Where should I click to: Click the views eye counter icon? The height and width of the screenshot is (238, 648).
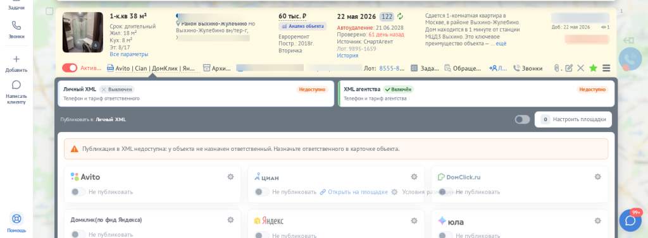click(603, 27)
